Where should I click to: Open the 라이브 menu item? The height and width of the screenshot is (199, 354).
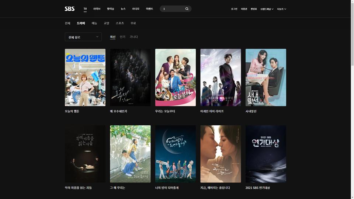(97, 9)
